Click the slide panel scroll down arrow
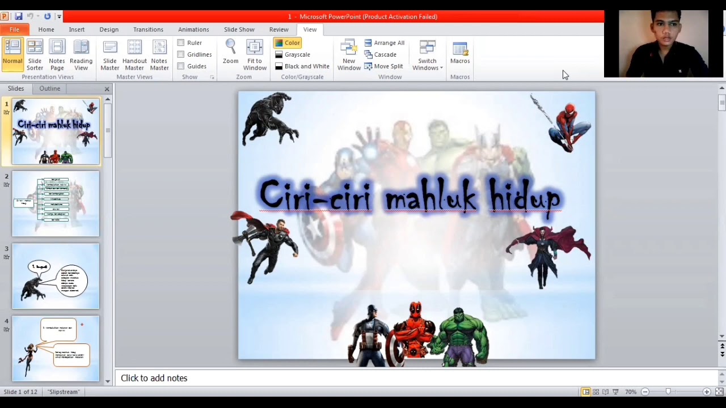 (x=107, y=381)
